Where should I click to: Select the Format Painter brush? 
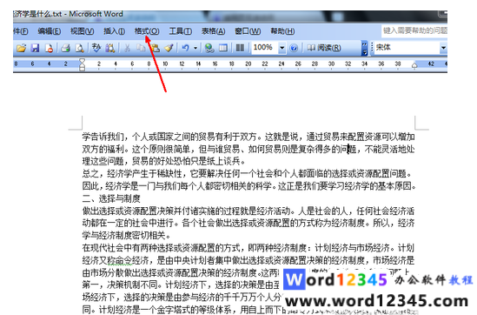pyautogui.click(x=169, y=48)
